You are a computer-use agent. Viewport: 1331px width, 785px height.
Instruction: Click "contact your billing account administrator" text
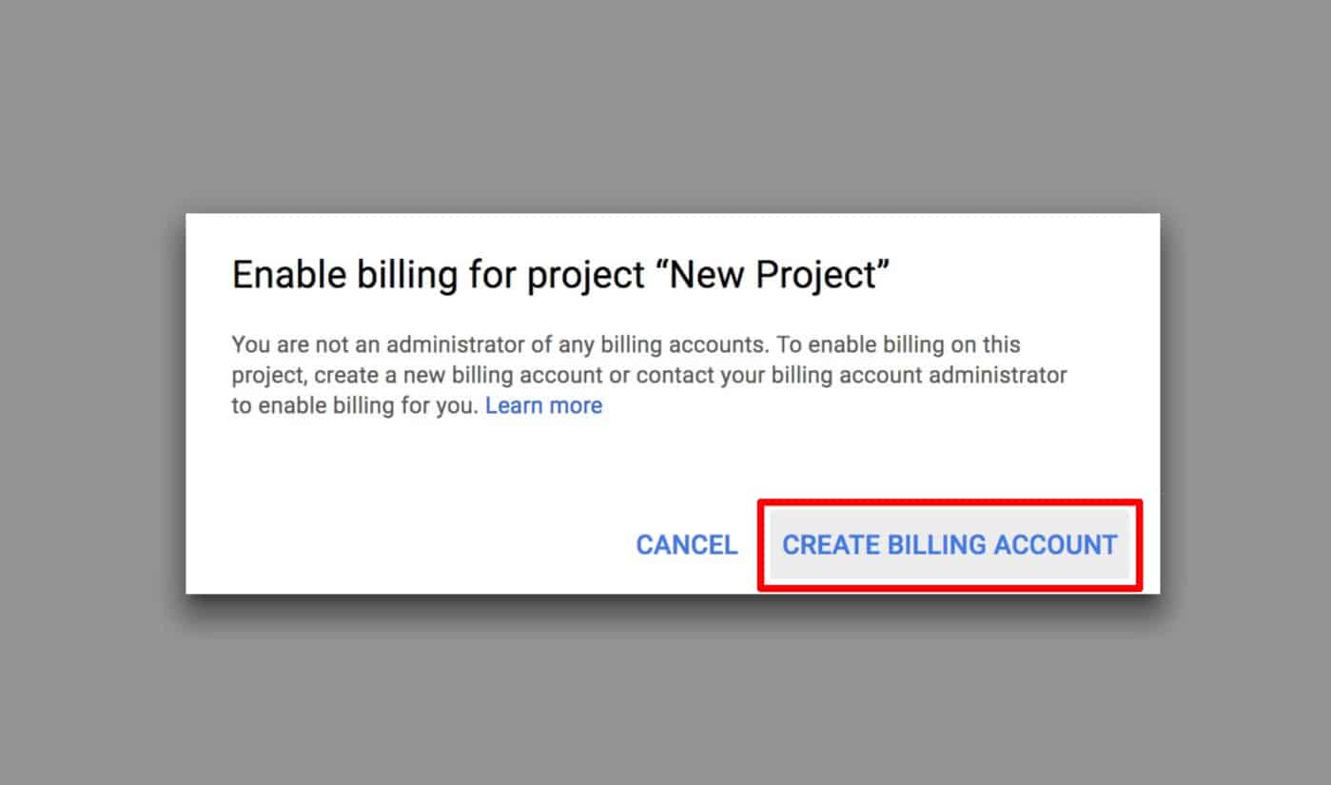[851, 375]
